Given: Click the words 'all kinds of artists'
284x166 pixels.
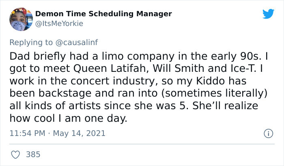Looking at the screenshot, I should click(55, 106).
